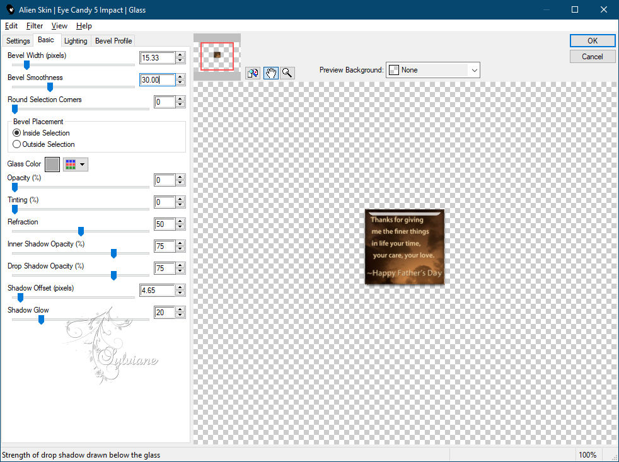Expand the Glass Color palette arrow
The height and width of the screenshot is (462, 619).
(x=82, y=165)
